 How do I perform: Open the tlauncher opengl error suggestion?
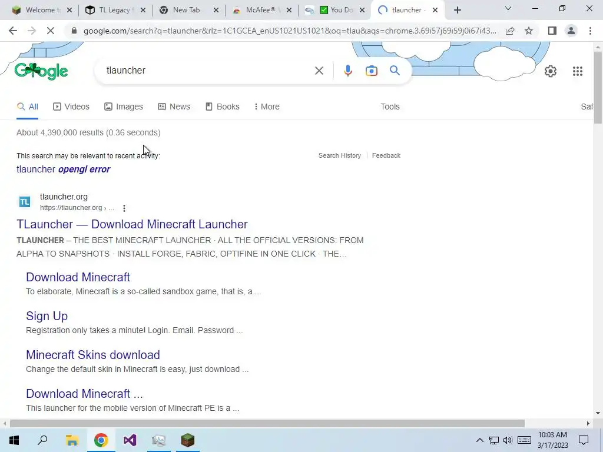(64, 169)
